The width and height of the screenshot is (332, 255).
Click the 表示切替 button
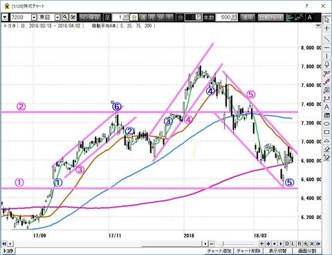pyautogui.click(x=278, y=251)
